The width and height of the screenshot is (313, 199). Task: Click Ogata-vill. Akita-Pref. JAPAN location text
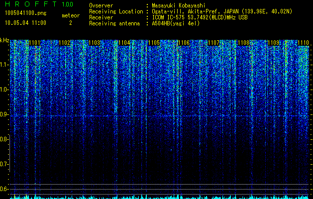point(221,11)
